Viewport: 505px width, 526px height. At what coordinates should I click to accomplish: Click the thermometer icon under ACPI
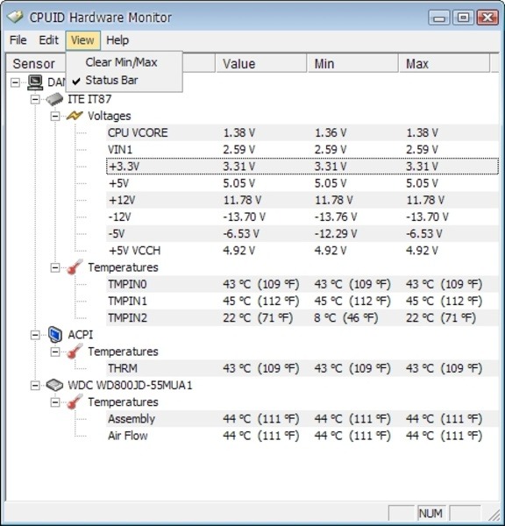tap(75, 352)
